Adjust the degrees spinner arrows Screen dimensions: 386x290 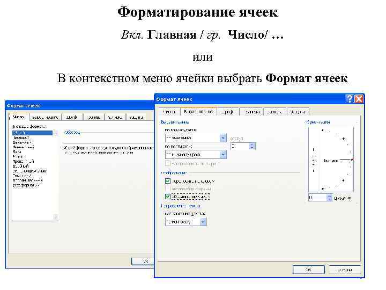click(329, 198)
